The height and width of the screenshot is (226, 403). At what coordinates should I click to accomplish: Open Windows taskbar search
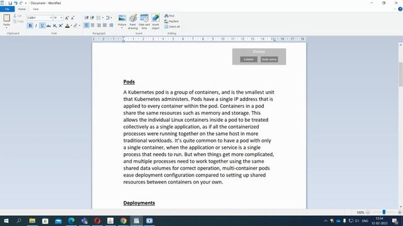click(19, 220)
